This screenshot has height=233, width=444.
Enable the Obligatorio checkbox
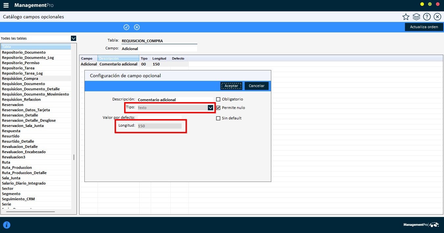[x=218, y=99]
